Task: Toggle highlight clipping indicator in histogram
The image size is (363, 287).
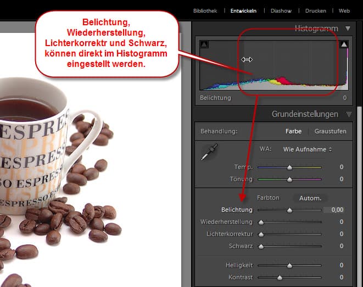Action: (x=344, y=45)
